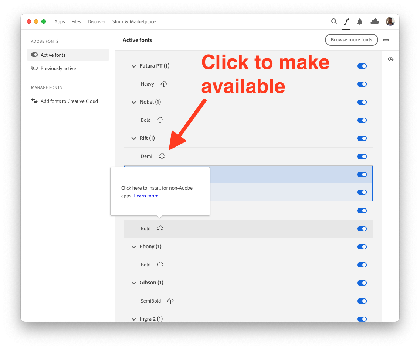Switch to the Discover tab

97,22
